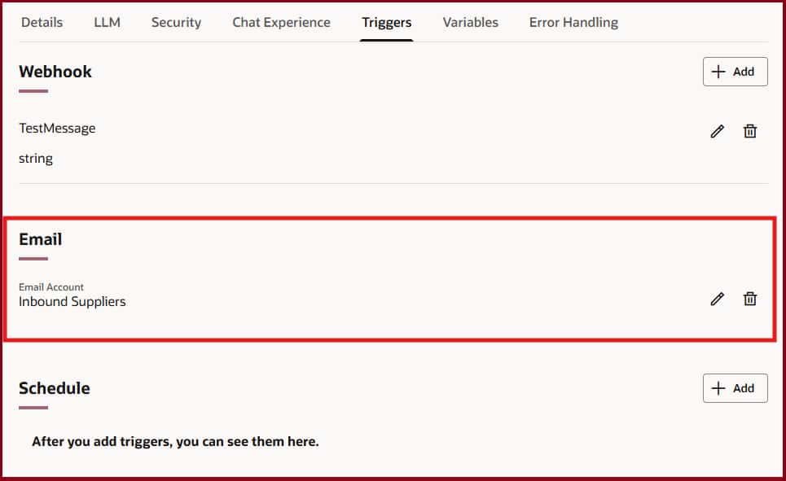Viewport: 786px width, 481px height.
Task: Click the Email section heading
Action: click(41, 239)
